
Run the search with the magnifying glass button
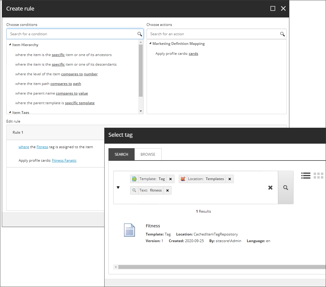coord(285,187)
